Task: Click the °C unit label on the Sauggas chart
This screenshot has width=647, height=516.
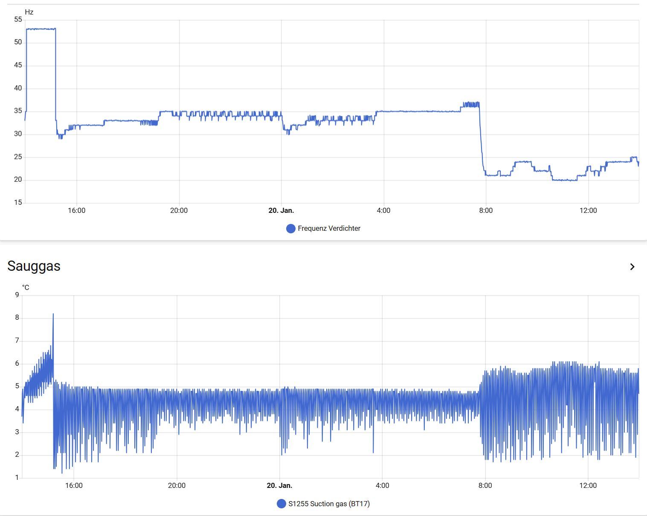Action: (26, 288)
